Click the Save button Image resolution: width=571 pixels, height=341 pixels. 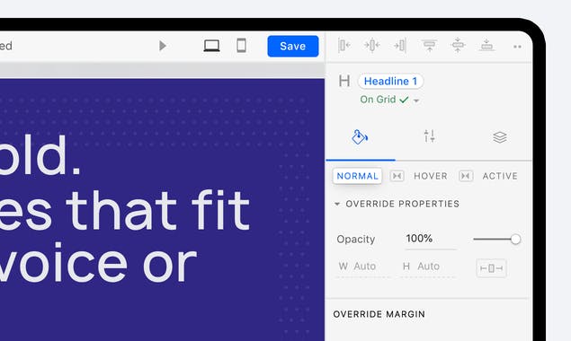pyautogui.click(x=293, y=46)
